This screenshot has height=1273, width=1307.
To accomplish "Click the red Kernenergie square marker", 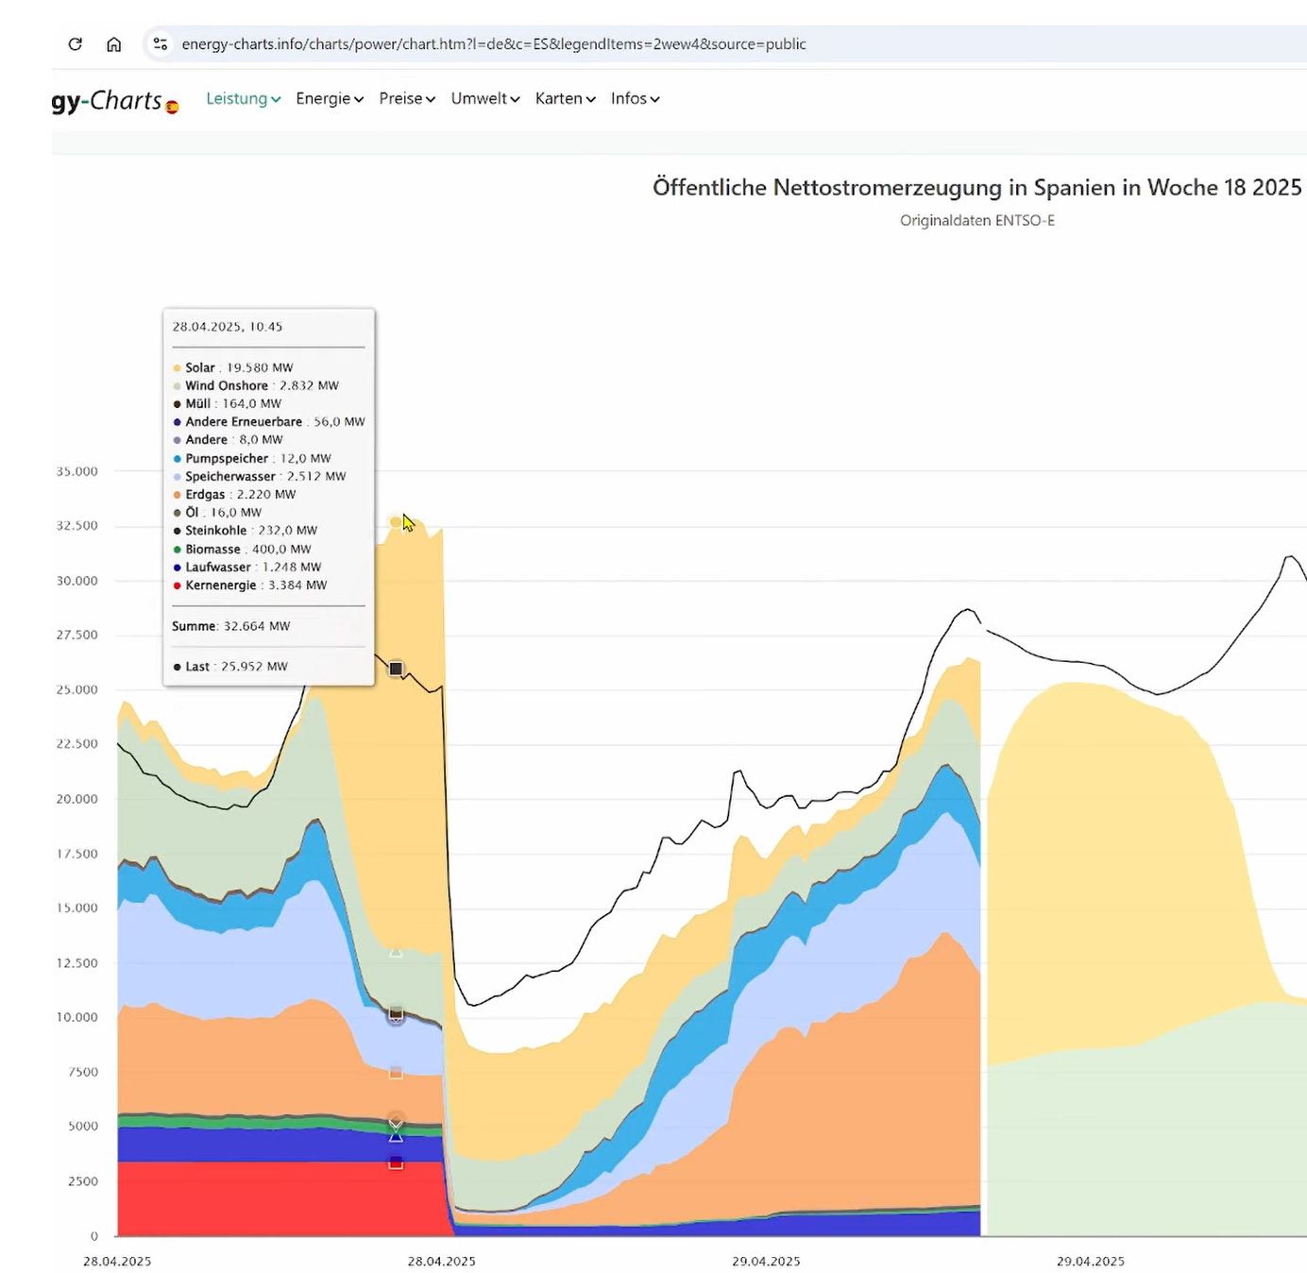I will coord(396,1163).
